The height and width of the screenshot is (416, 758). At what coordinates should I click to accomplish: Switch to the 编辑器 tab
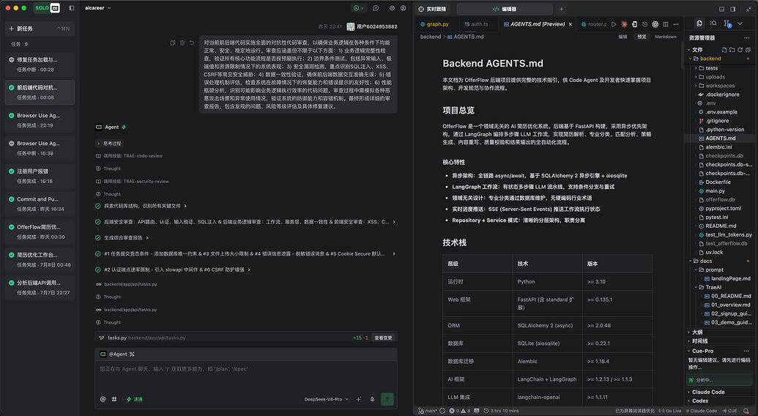(x=504, y=10)
